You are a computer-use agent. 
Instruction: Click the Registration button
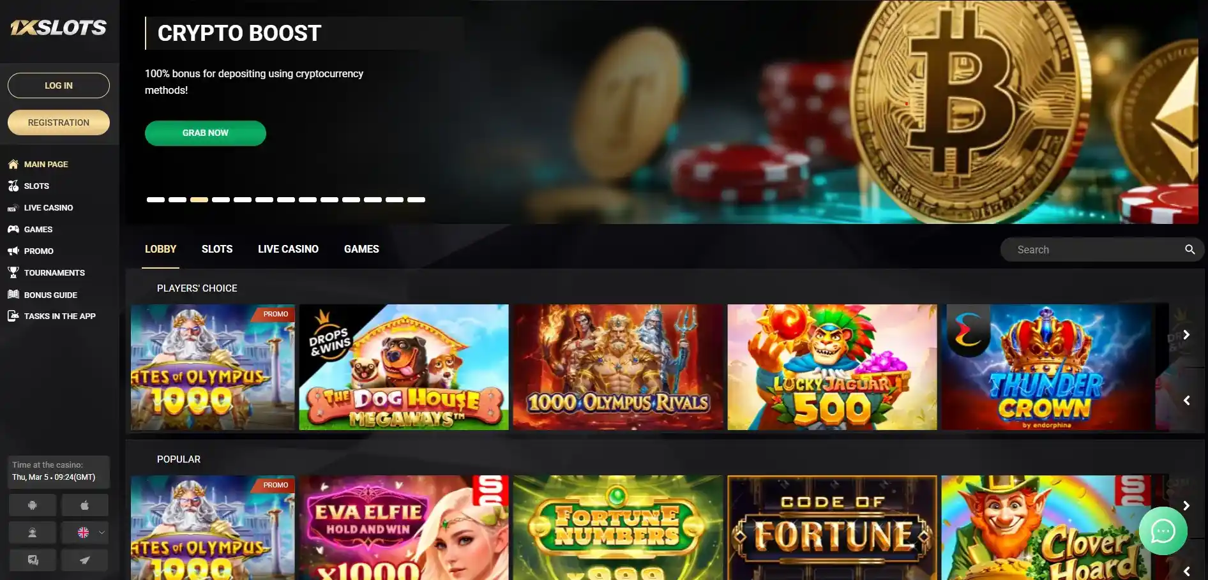point(59,123)
